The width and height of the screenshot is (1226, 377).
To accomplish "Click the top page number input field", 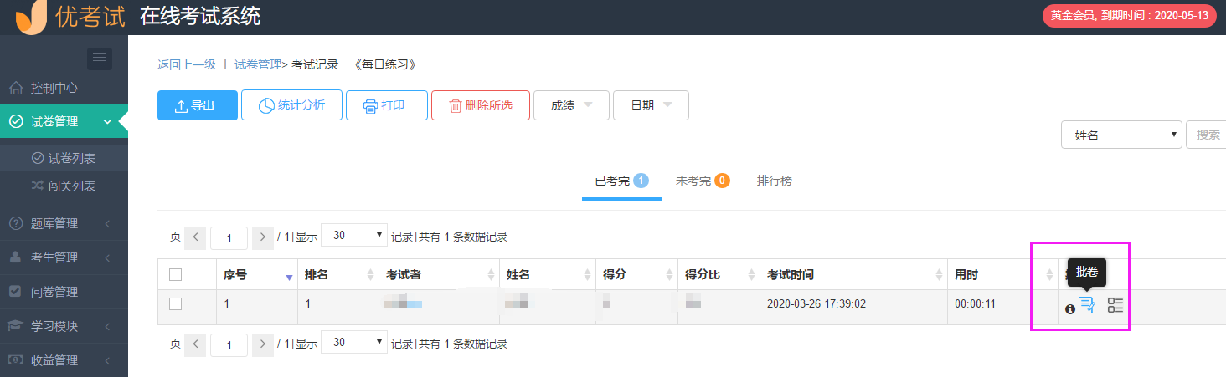I will 229,237.
